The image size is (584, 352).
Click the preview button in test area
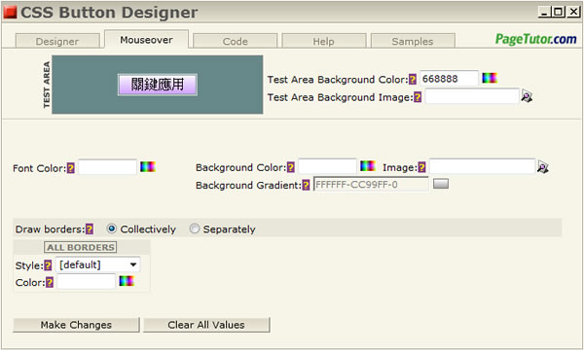(158, 85)
